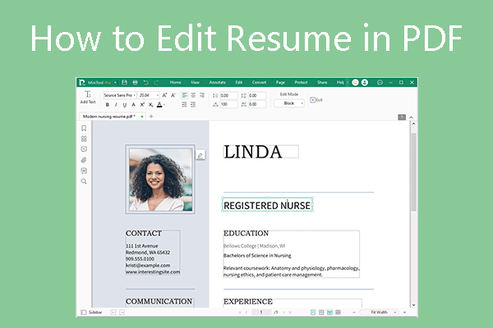Open the Source Sans Pro font dropdown
Image resolution: width=493 pixels, height=328 pixels.
point(119,95)
